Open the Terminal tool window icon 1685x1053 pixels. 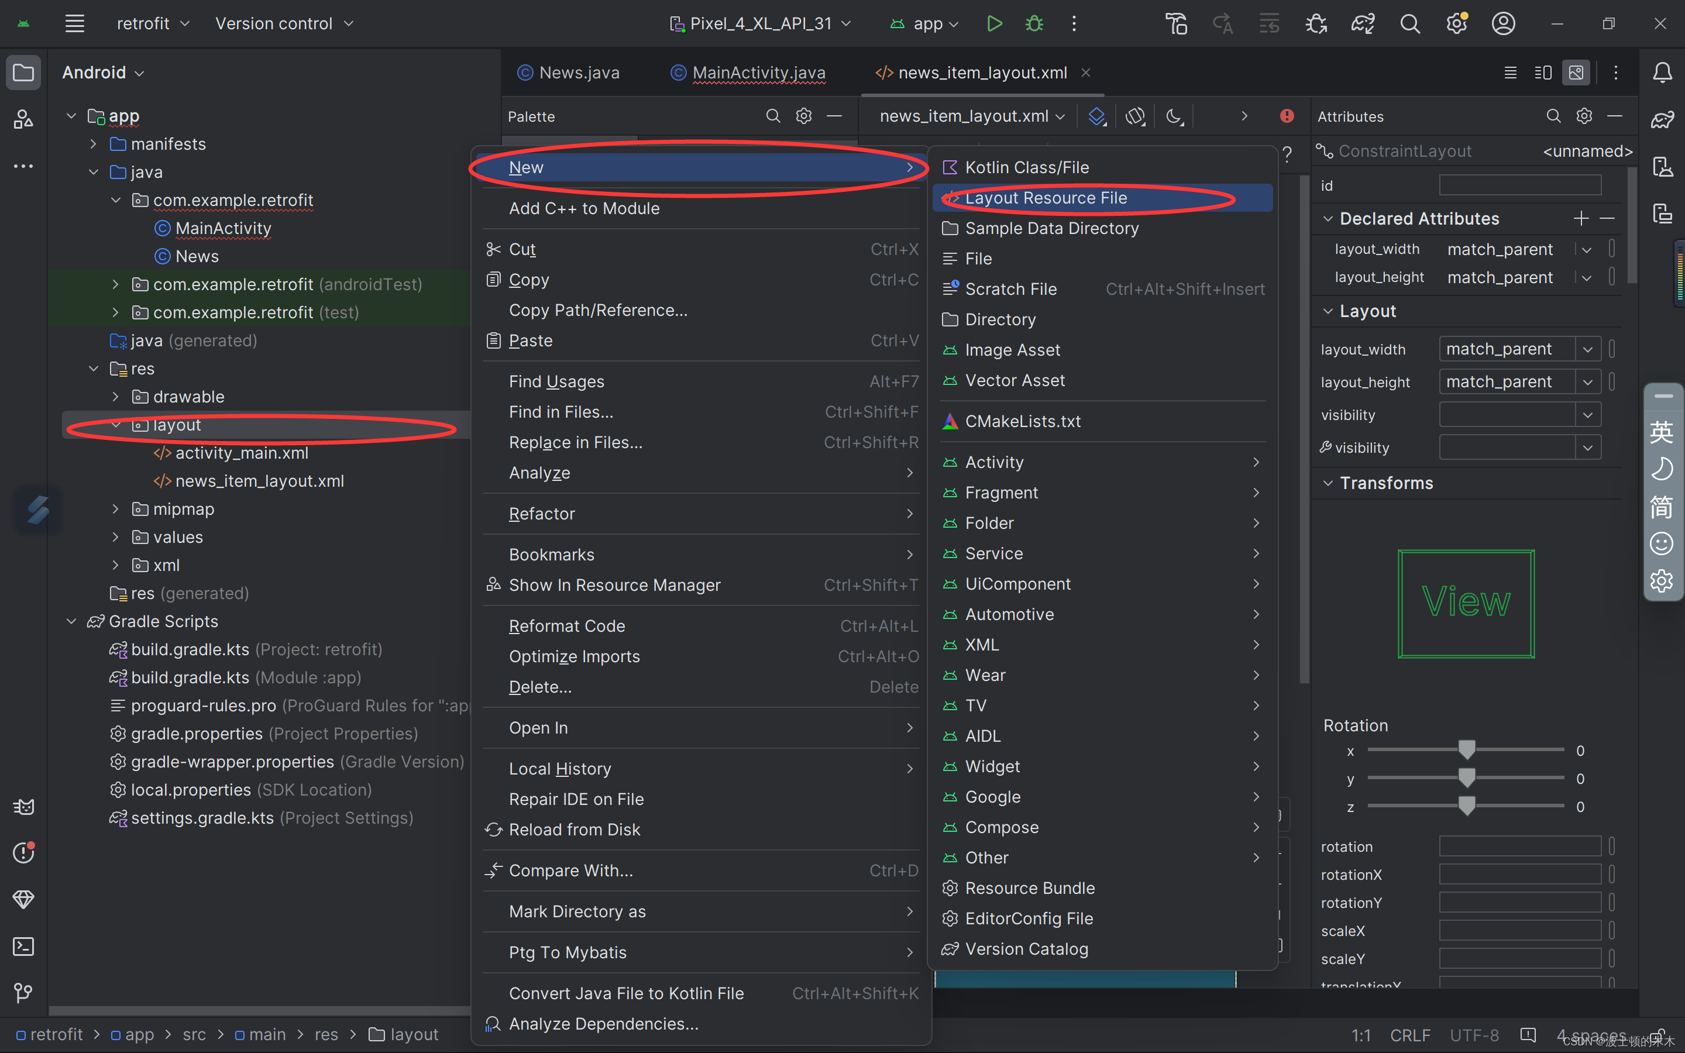[x=23, y=946]
